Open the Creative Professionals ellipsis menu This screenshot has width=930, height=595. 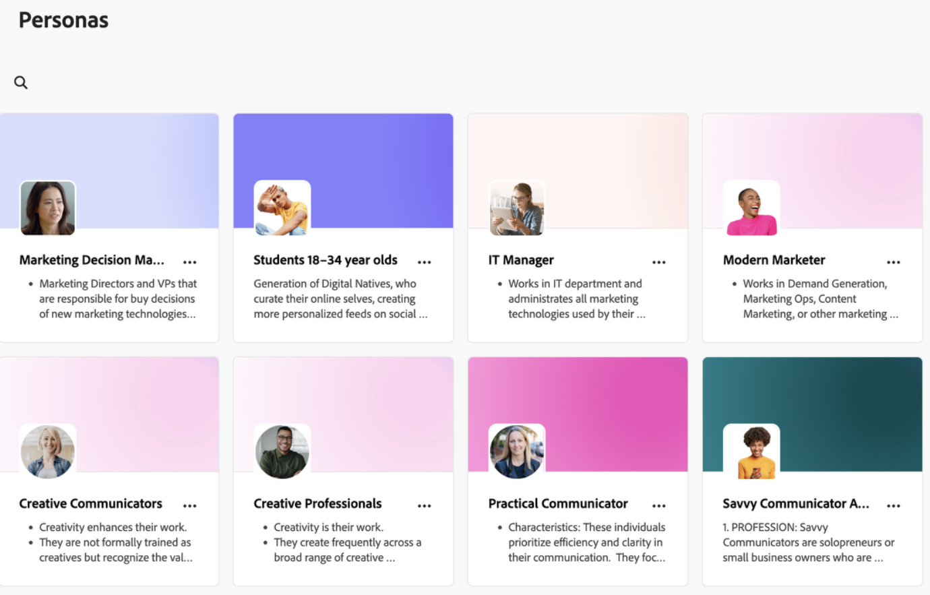tap(425, 505)
